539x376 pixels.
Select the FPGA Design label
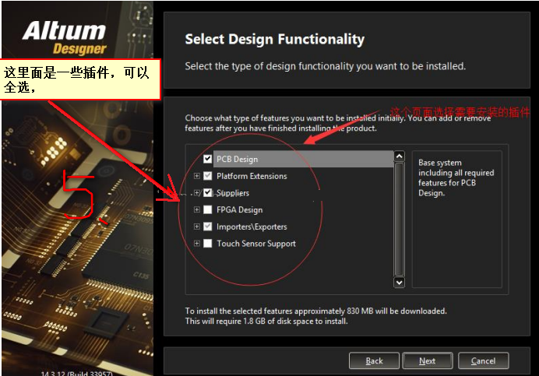(x=240, y=209)
